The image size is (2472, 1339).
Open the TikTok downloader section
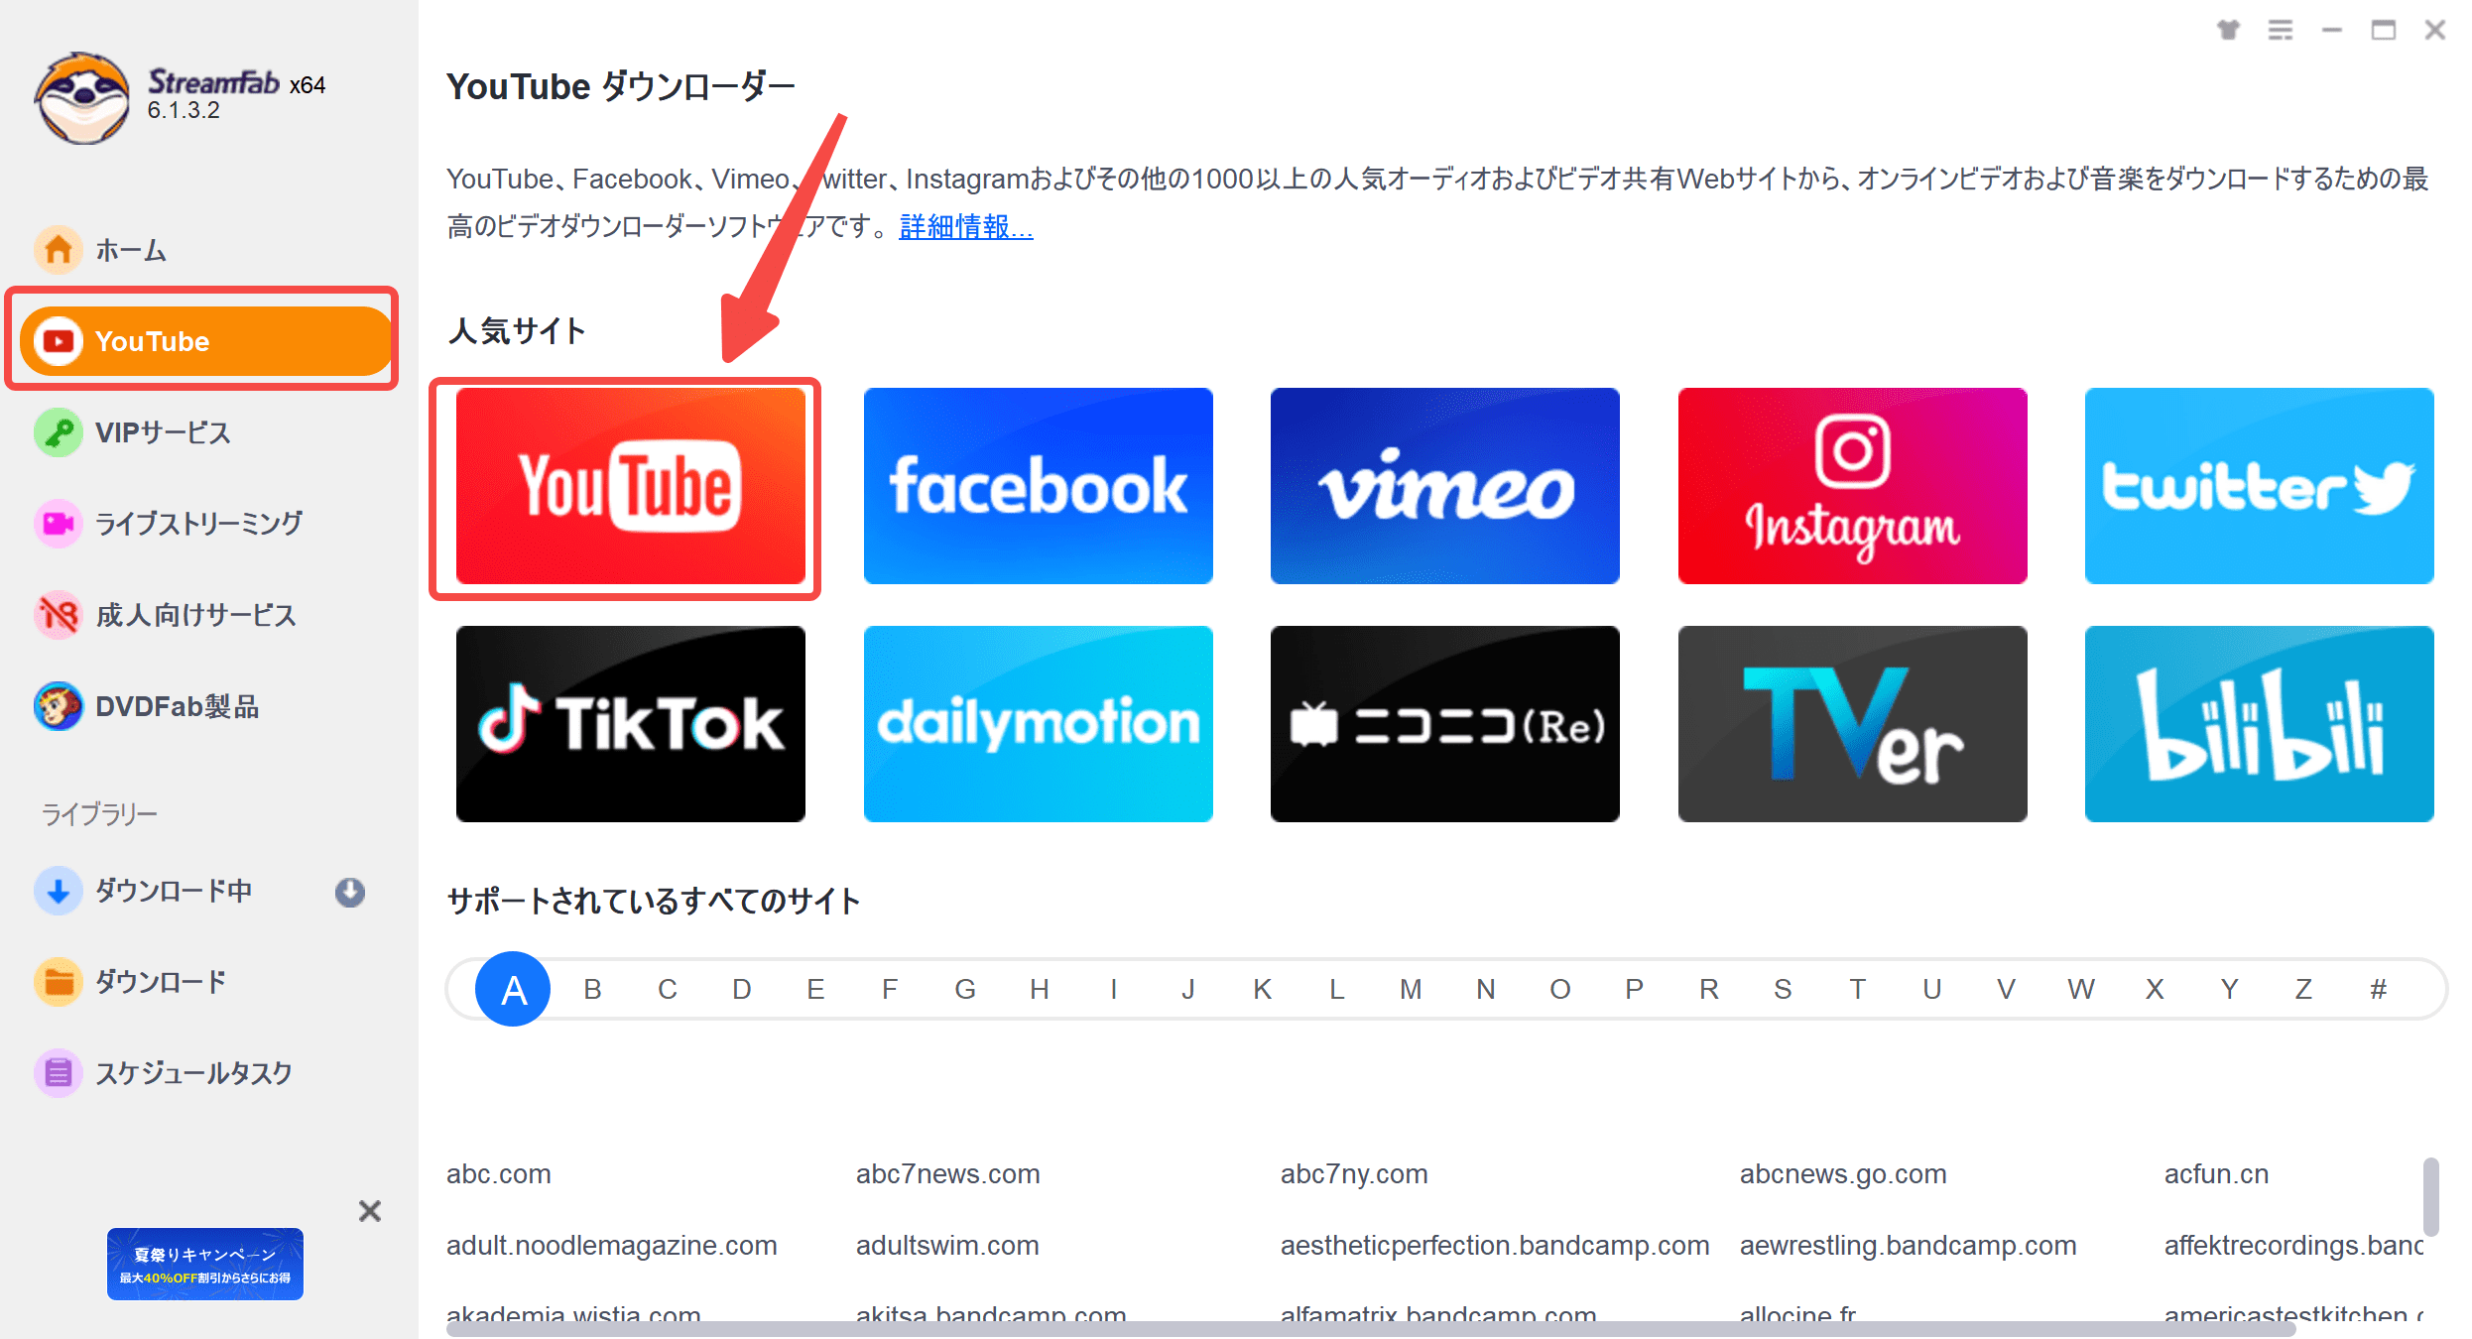point(630,722)
